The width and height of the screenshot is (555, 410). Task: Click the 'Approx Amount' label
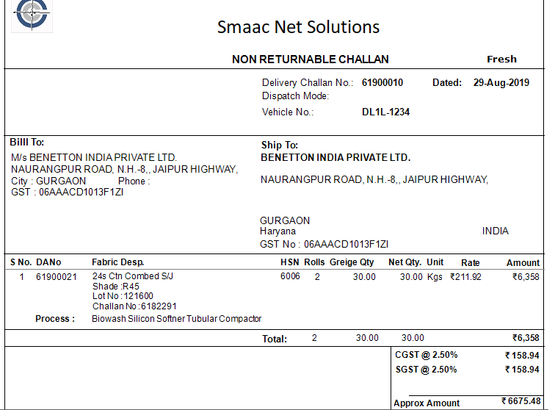tap(427, 403)
